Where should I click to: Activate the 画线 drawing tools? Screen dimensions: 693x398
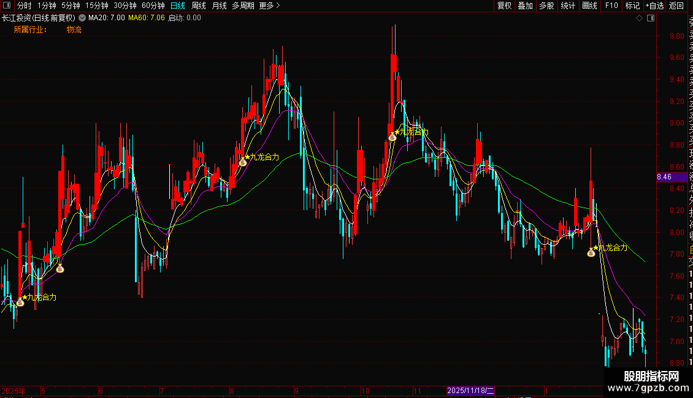[589, 6]
